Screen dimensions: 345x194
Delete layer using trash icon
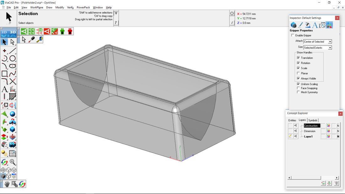[x=336, y=183]
